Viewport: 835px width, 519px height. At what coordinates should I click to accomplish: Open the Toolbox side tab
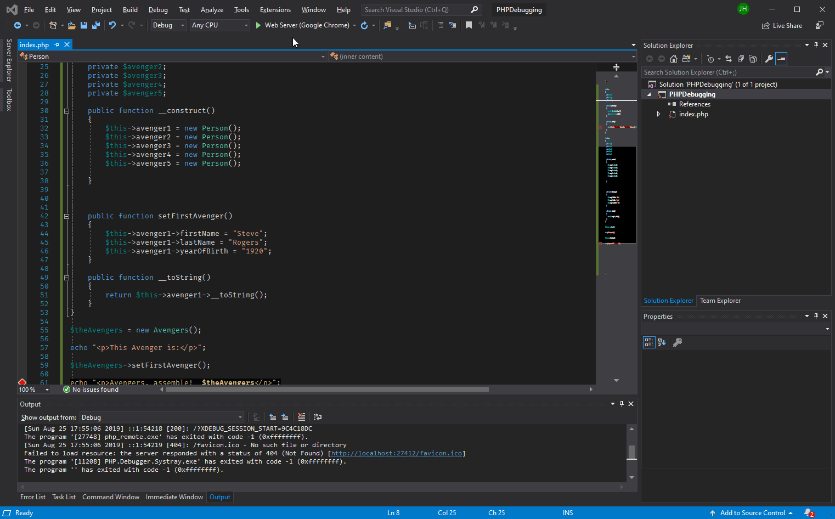point(9,100)
